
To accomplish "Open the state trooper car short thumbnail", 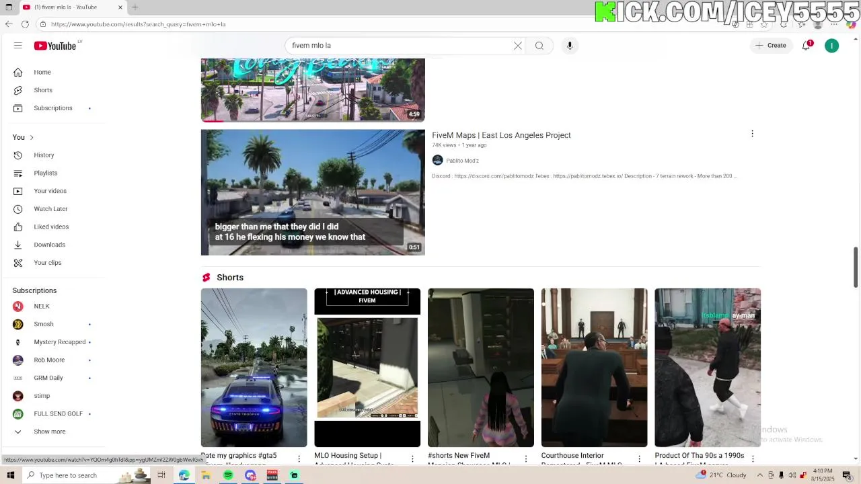I will click(254, 368).
